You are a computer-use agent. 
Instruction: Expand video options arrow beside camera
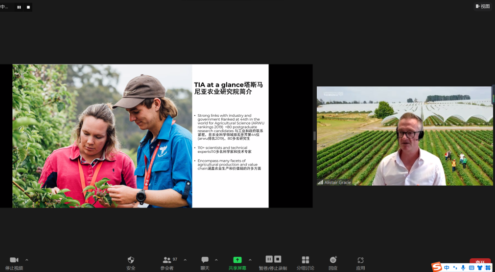(x=26, y=260)
